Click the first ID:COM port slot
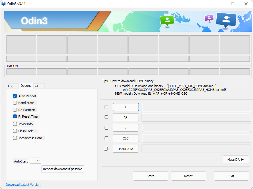 click(21, 72)
